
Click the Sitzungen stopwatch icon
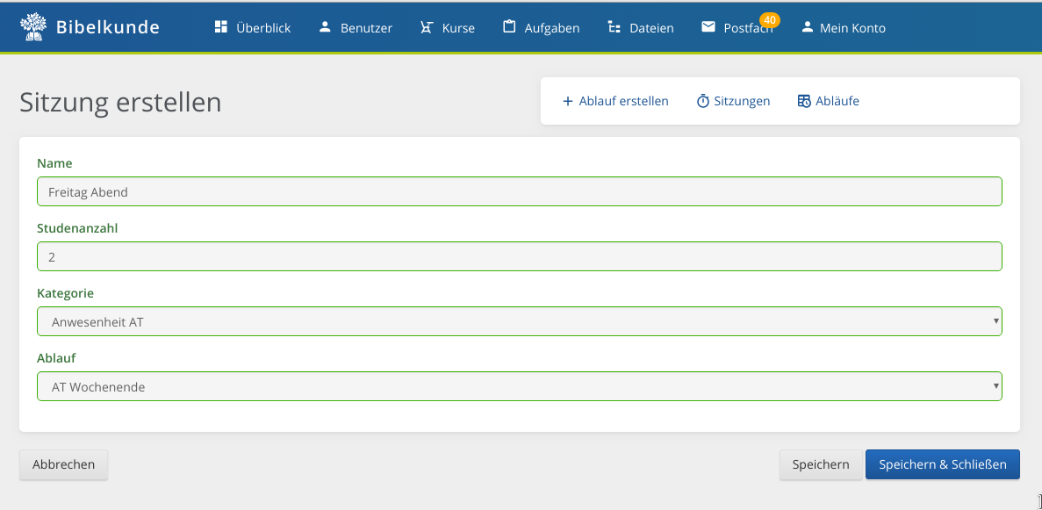coord(702,101)
